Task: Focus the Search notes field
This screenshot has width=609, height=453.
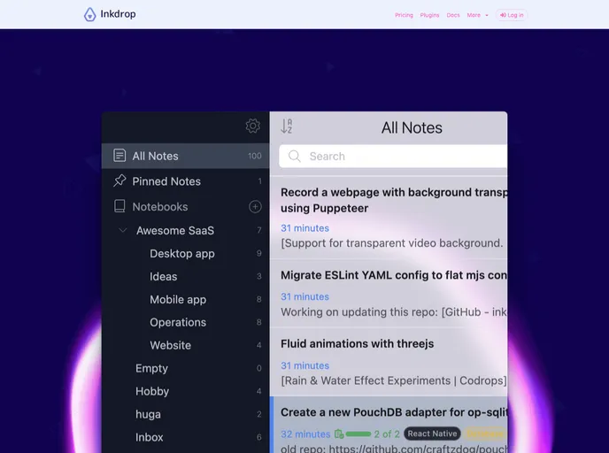Action: pyautogui.click(x=393, y=156)
